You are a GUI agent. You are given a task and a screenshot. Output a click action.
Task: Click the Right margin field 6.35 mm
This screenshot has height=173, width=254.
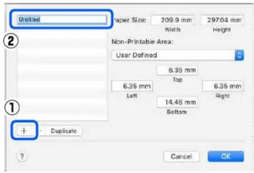tap(223, 86)
